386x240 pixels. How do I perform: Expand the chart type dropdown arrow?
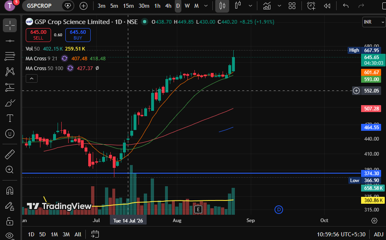(250, 6)
